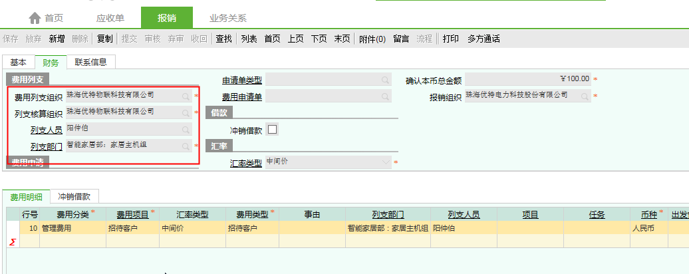Toggle the 冲销借款 checkbox
The image size is (689, 274).
[x=272, y=129]
